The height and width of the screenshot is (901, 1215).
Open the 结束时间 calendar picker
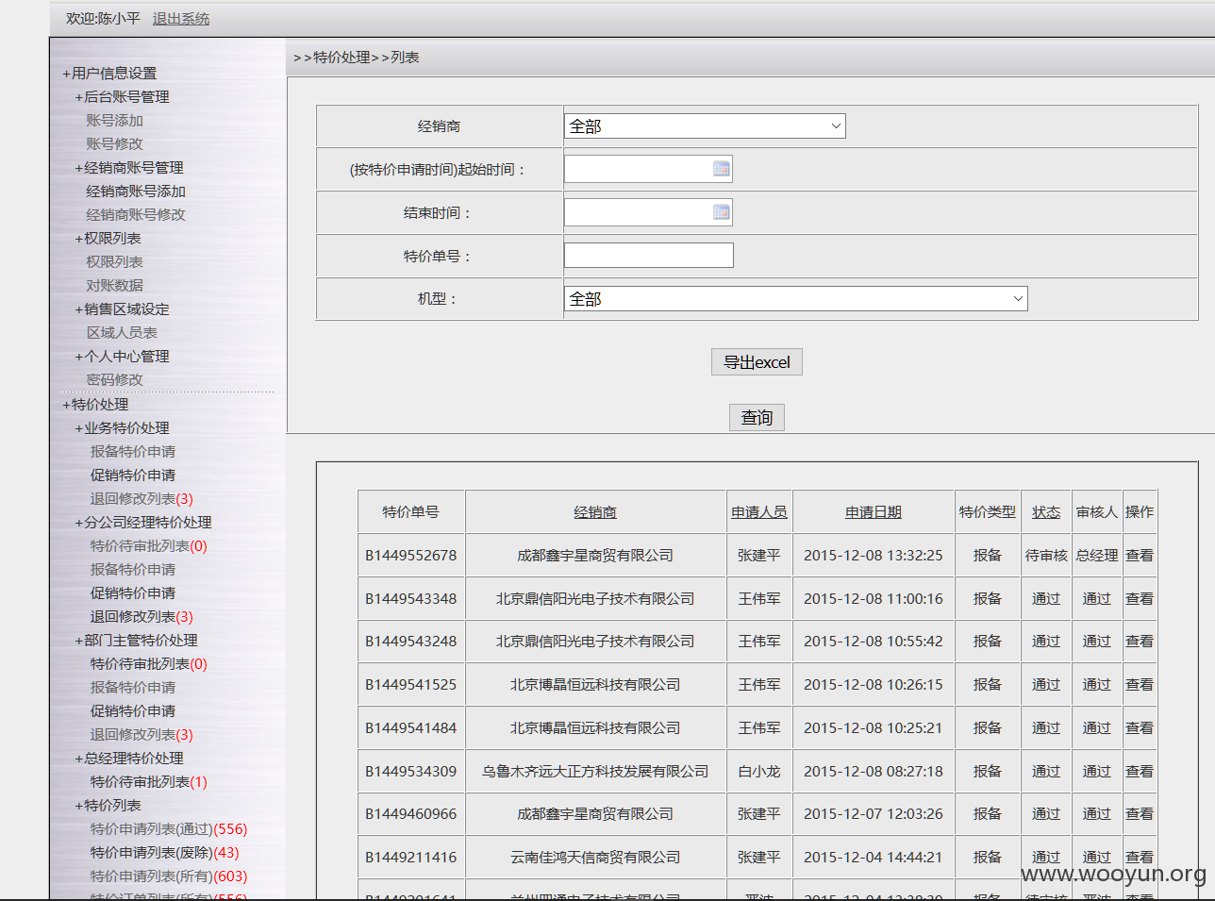tap(722, 212)
